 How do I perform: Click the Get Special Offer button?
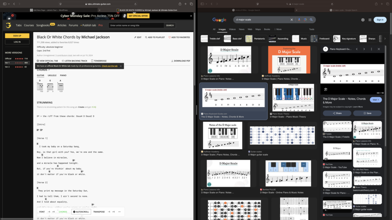pos(138,16)
